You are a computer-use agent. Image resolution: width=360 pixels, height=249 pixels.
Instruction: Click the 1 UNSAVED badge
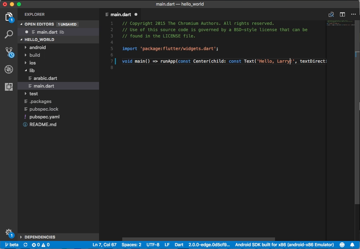67,24
